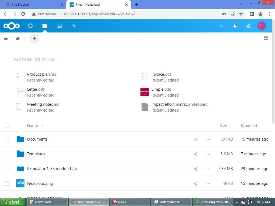Open the Dashboard circle icon

[x=30, y=26]
